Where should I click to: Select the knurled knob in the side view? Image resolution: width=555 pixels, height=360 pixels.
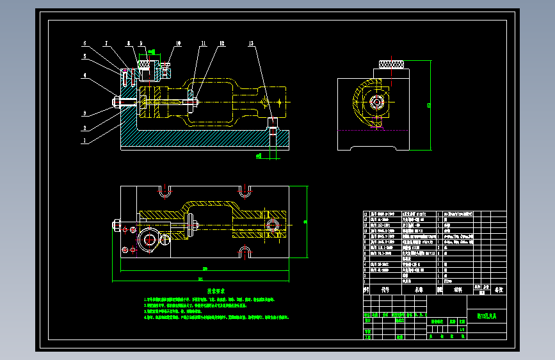click(x=391, y=64)
